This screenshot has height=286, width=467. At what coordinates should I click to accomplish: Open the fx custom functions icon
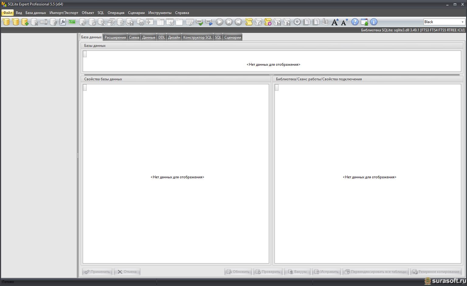click(63, 22)
